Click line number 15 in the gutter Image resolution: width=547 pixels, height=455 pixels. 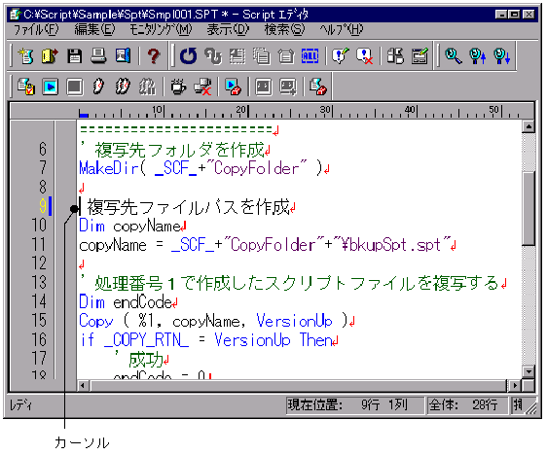(39, 320)
